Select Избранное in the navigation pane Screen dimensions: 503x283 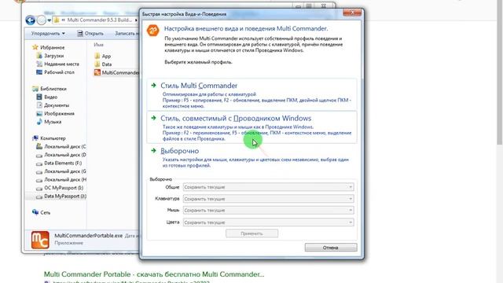[53, 47]
